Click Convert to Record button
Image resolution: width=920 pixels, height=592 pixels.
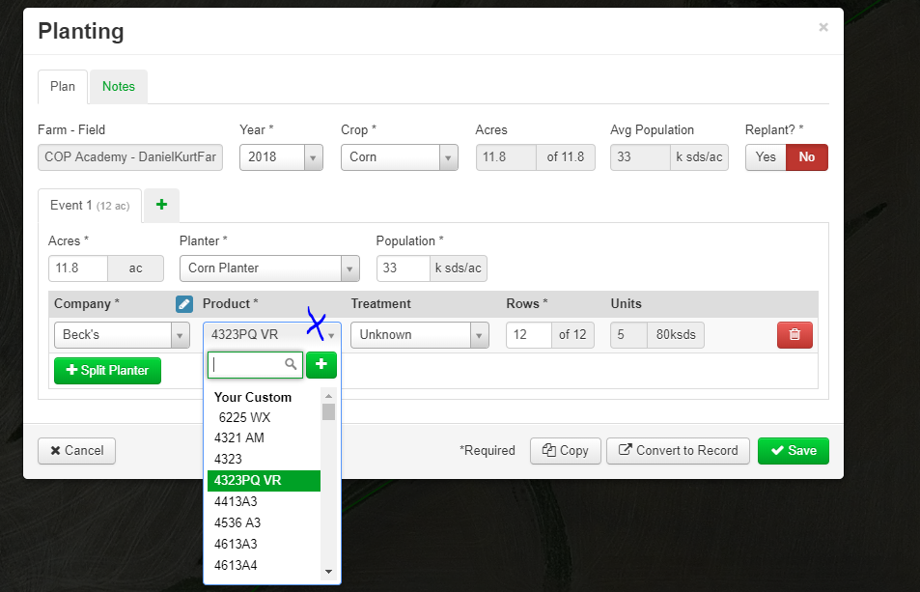(679, 451)
